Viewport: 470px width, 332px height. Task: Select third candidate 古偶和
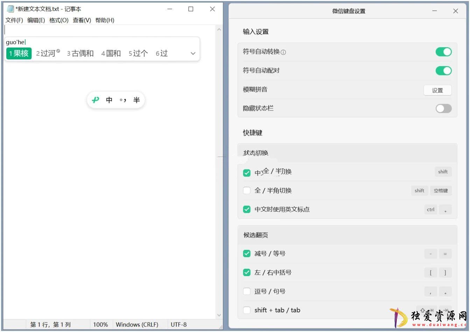pyautogui.click(x=80, y=53)
